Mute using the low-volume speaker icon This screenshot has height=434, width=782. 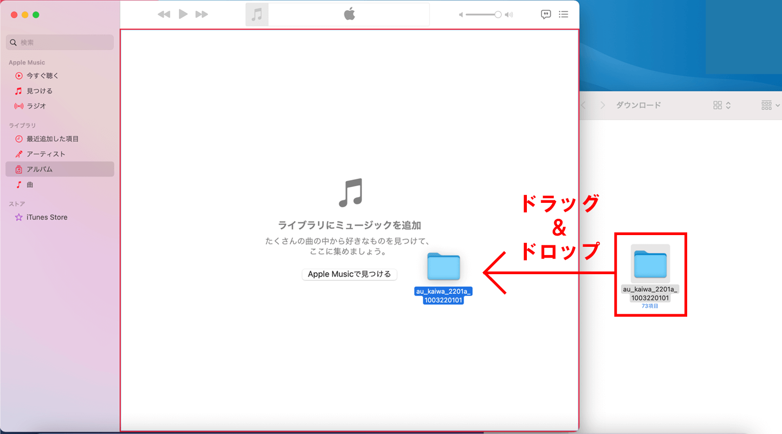[x=460, y=15]
